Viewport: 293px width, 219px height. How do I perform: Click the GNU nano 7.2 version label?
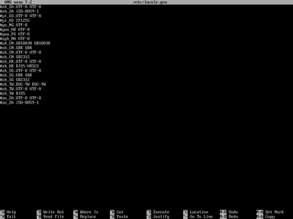pyautogui.click(x=18, y=2)
